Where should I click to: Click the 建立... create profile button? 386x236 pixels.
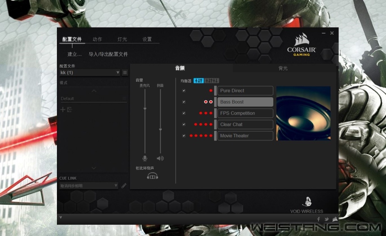(x=74, y=54)
